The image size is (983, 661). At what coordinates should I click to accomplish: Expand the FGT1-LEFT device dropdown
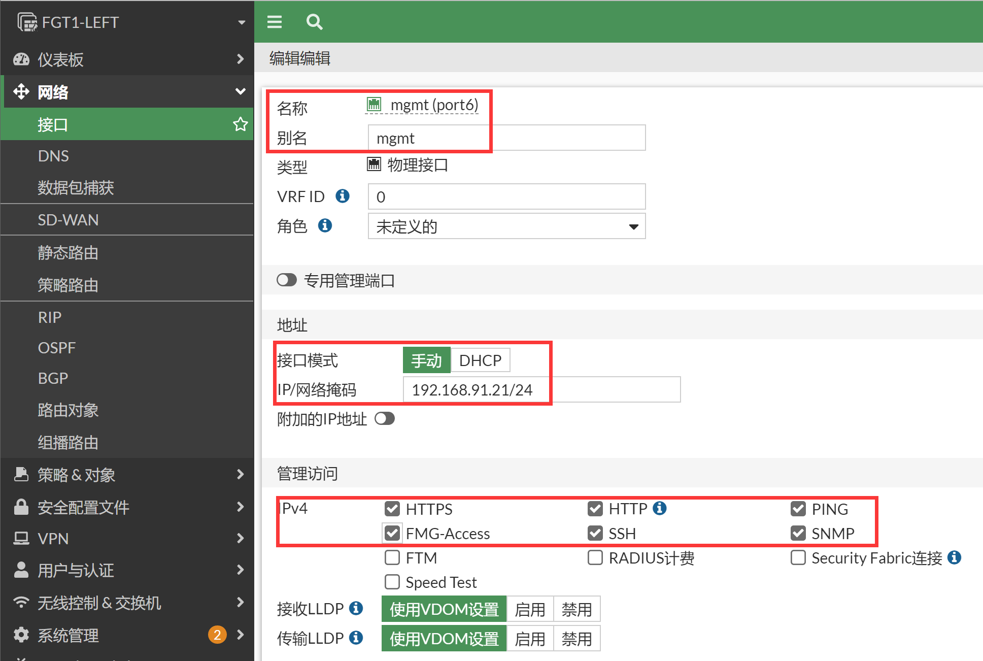(242, 22)
